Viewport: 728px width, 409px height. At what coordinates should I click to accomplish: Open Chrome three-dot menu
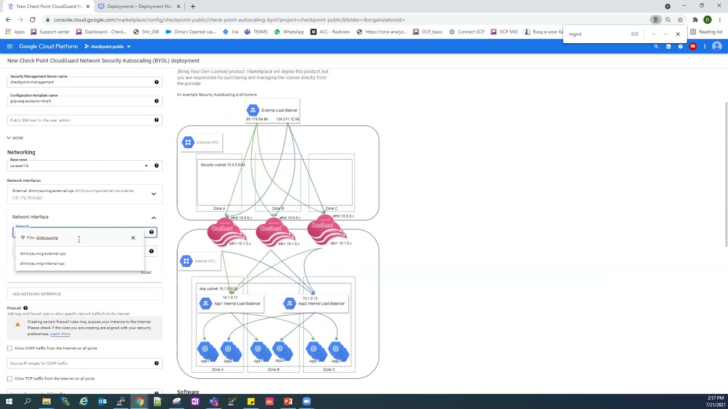(x=719, y=20)
